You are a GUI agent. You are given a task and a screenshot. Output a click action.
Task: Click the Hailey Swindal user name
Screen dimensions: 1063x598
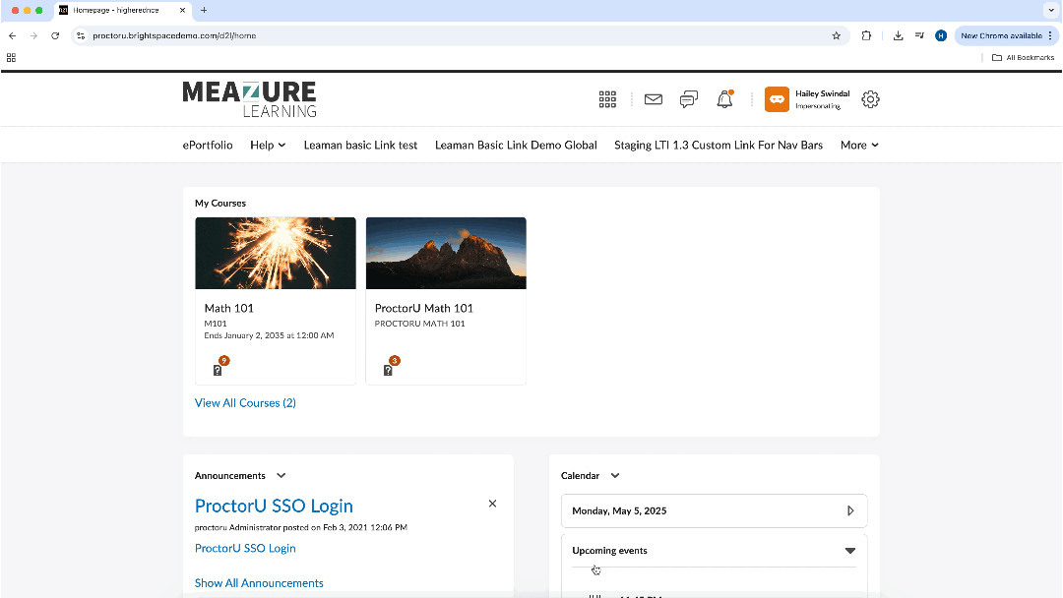pyautogui.click(x=822, y=94)
